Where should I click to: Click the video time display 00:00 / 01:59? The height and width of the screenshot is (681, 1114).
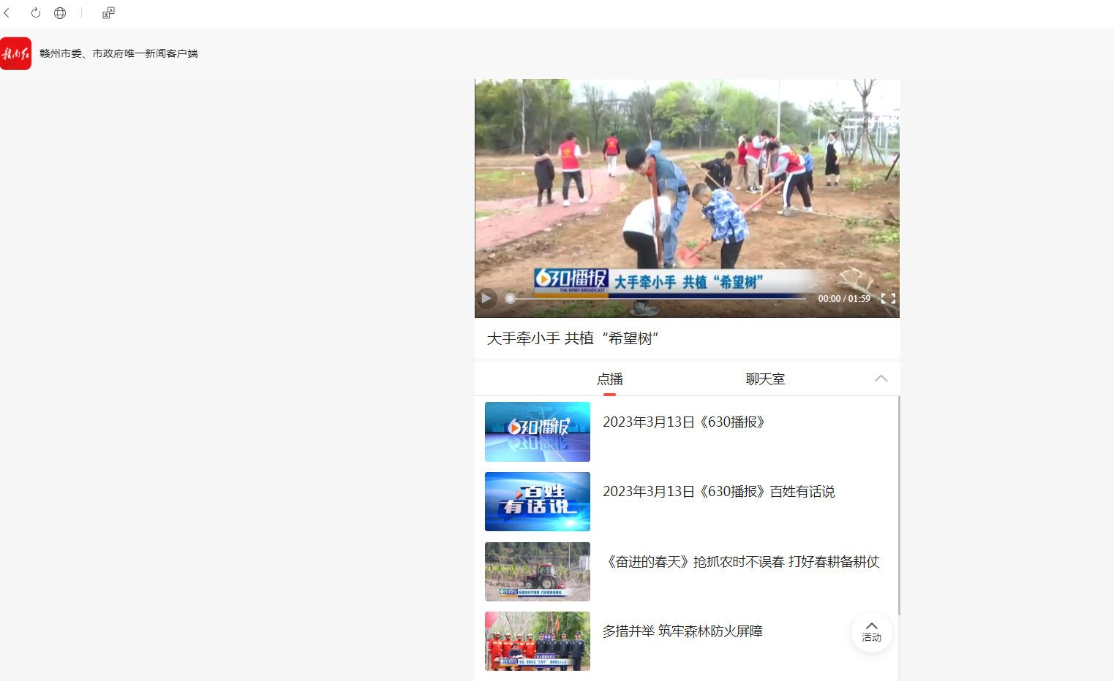844,298
